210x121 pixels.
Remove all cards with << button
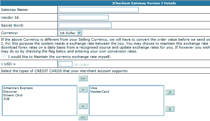[83, 117]
